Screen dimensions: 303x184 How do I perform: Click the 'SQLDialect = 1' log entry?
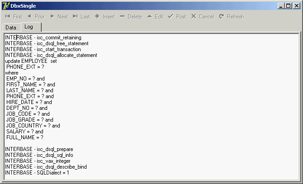[37, 173]
